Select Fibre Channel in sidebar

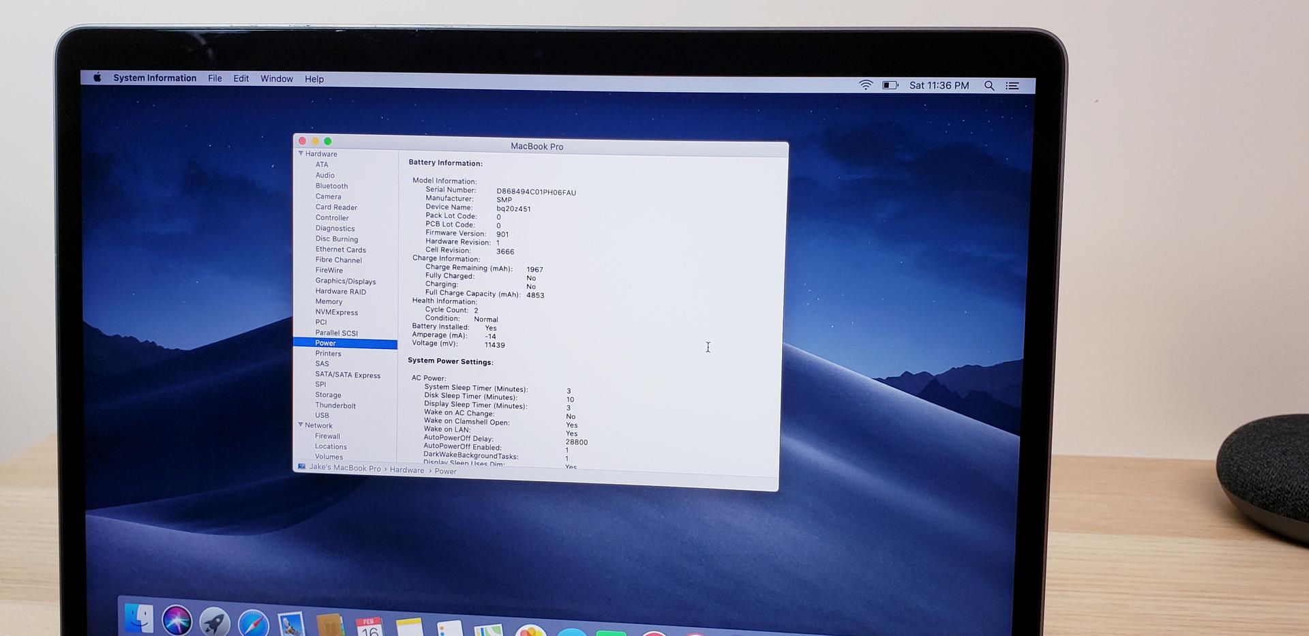click(x=339, y=260)
